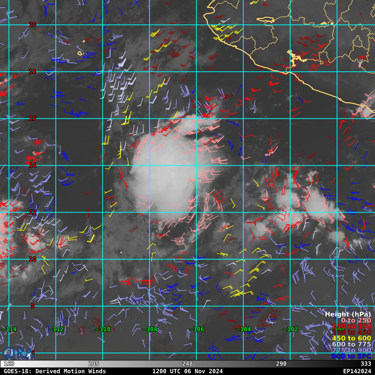Click the legend entry 600 to 775
This screenshot has height=375, width=375.
click(352, 344)
